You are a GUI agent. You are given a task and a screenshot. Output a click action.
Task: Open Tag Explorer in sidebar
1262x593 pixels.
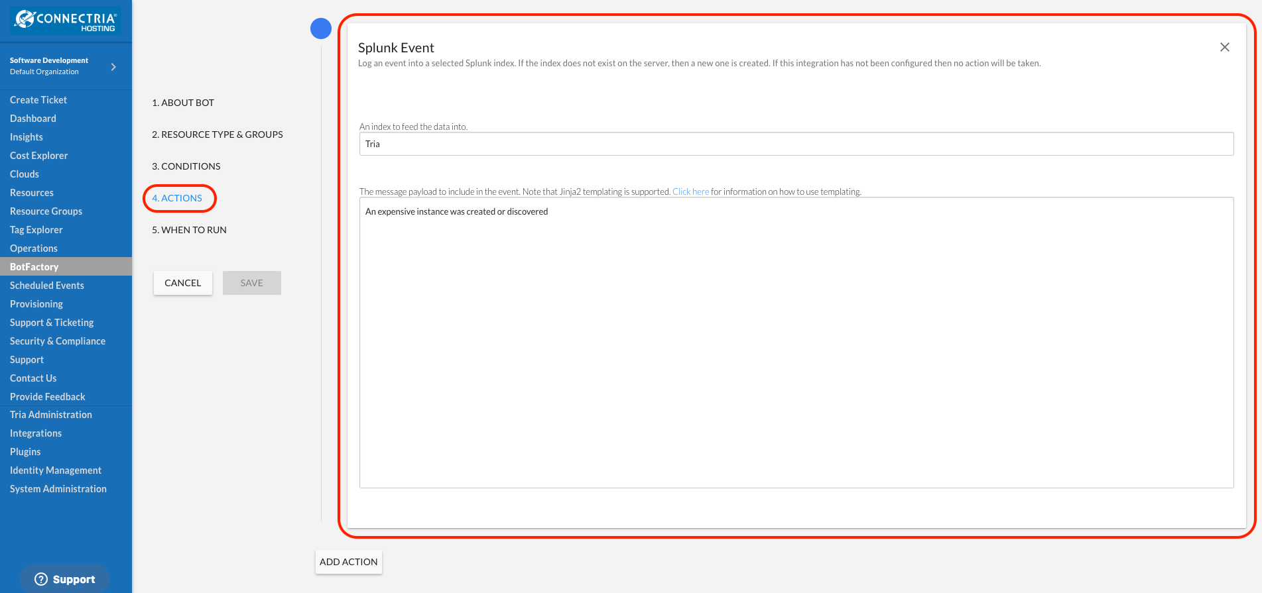(36, 230)
